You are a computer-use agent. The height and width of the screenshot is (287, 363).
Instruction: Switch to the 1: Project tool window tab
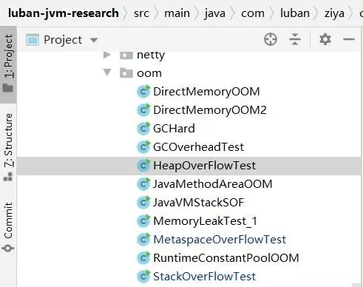(8, 64)
